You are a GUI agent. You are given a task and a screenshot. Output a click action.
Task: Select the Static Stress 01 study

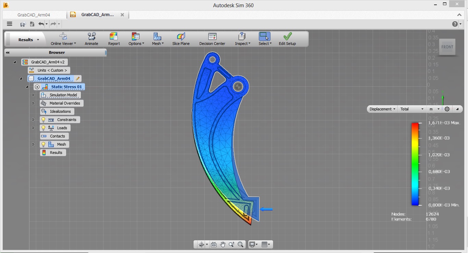pos(63,87)
